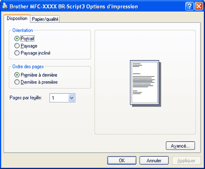The width and height of the screenshot is (205, 169).
Task: Select Portrait orientation
Action: 17,39
